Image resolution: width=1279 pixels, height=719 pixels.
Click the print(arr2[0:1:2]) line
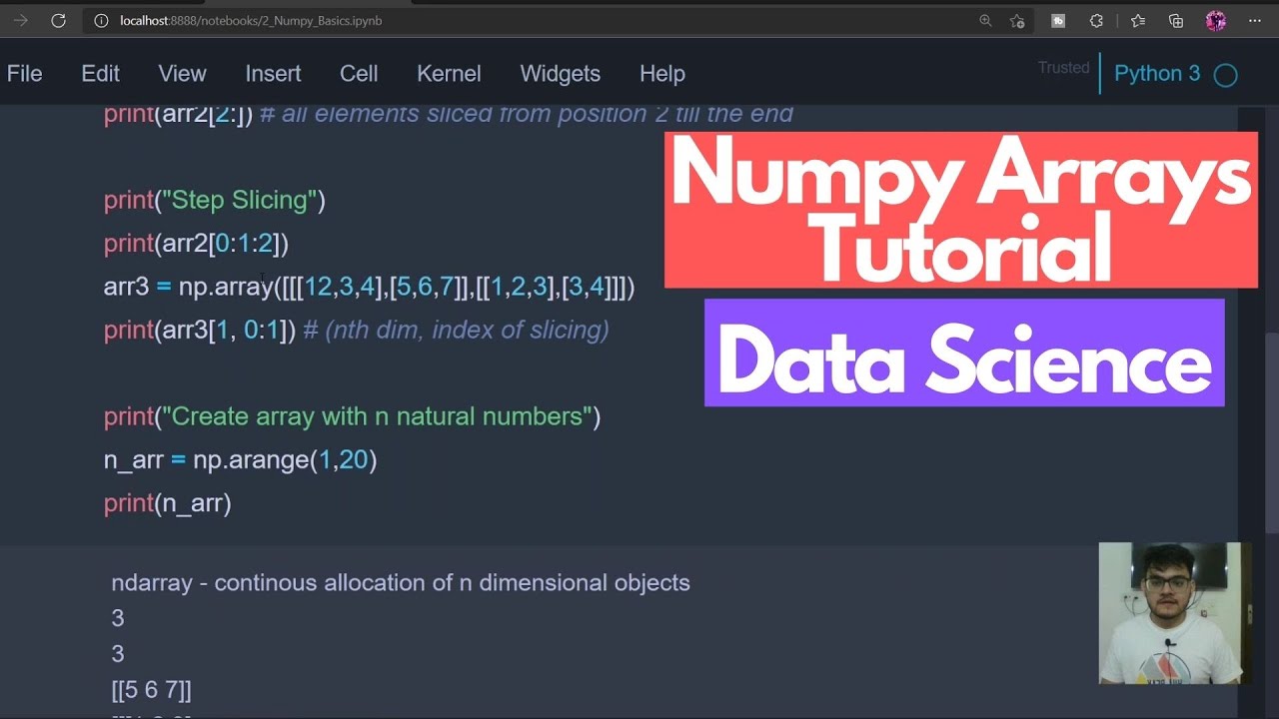coord(196,243)
